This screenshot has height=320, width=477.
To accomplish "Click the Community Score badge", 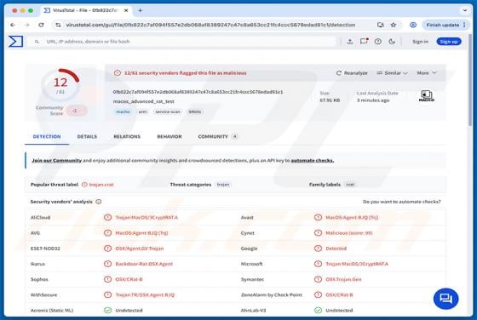I will [76, 111].
